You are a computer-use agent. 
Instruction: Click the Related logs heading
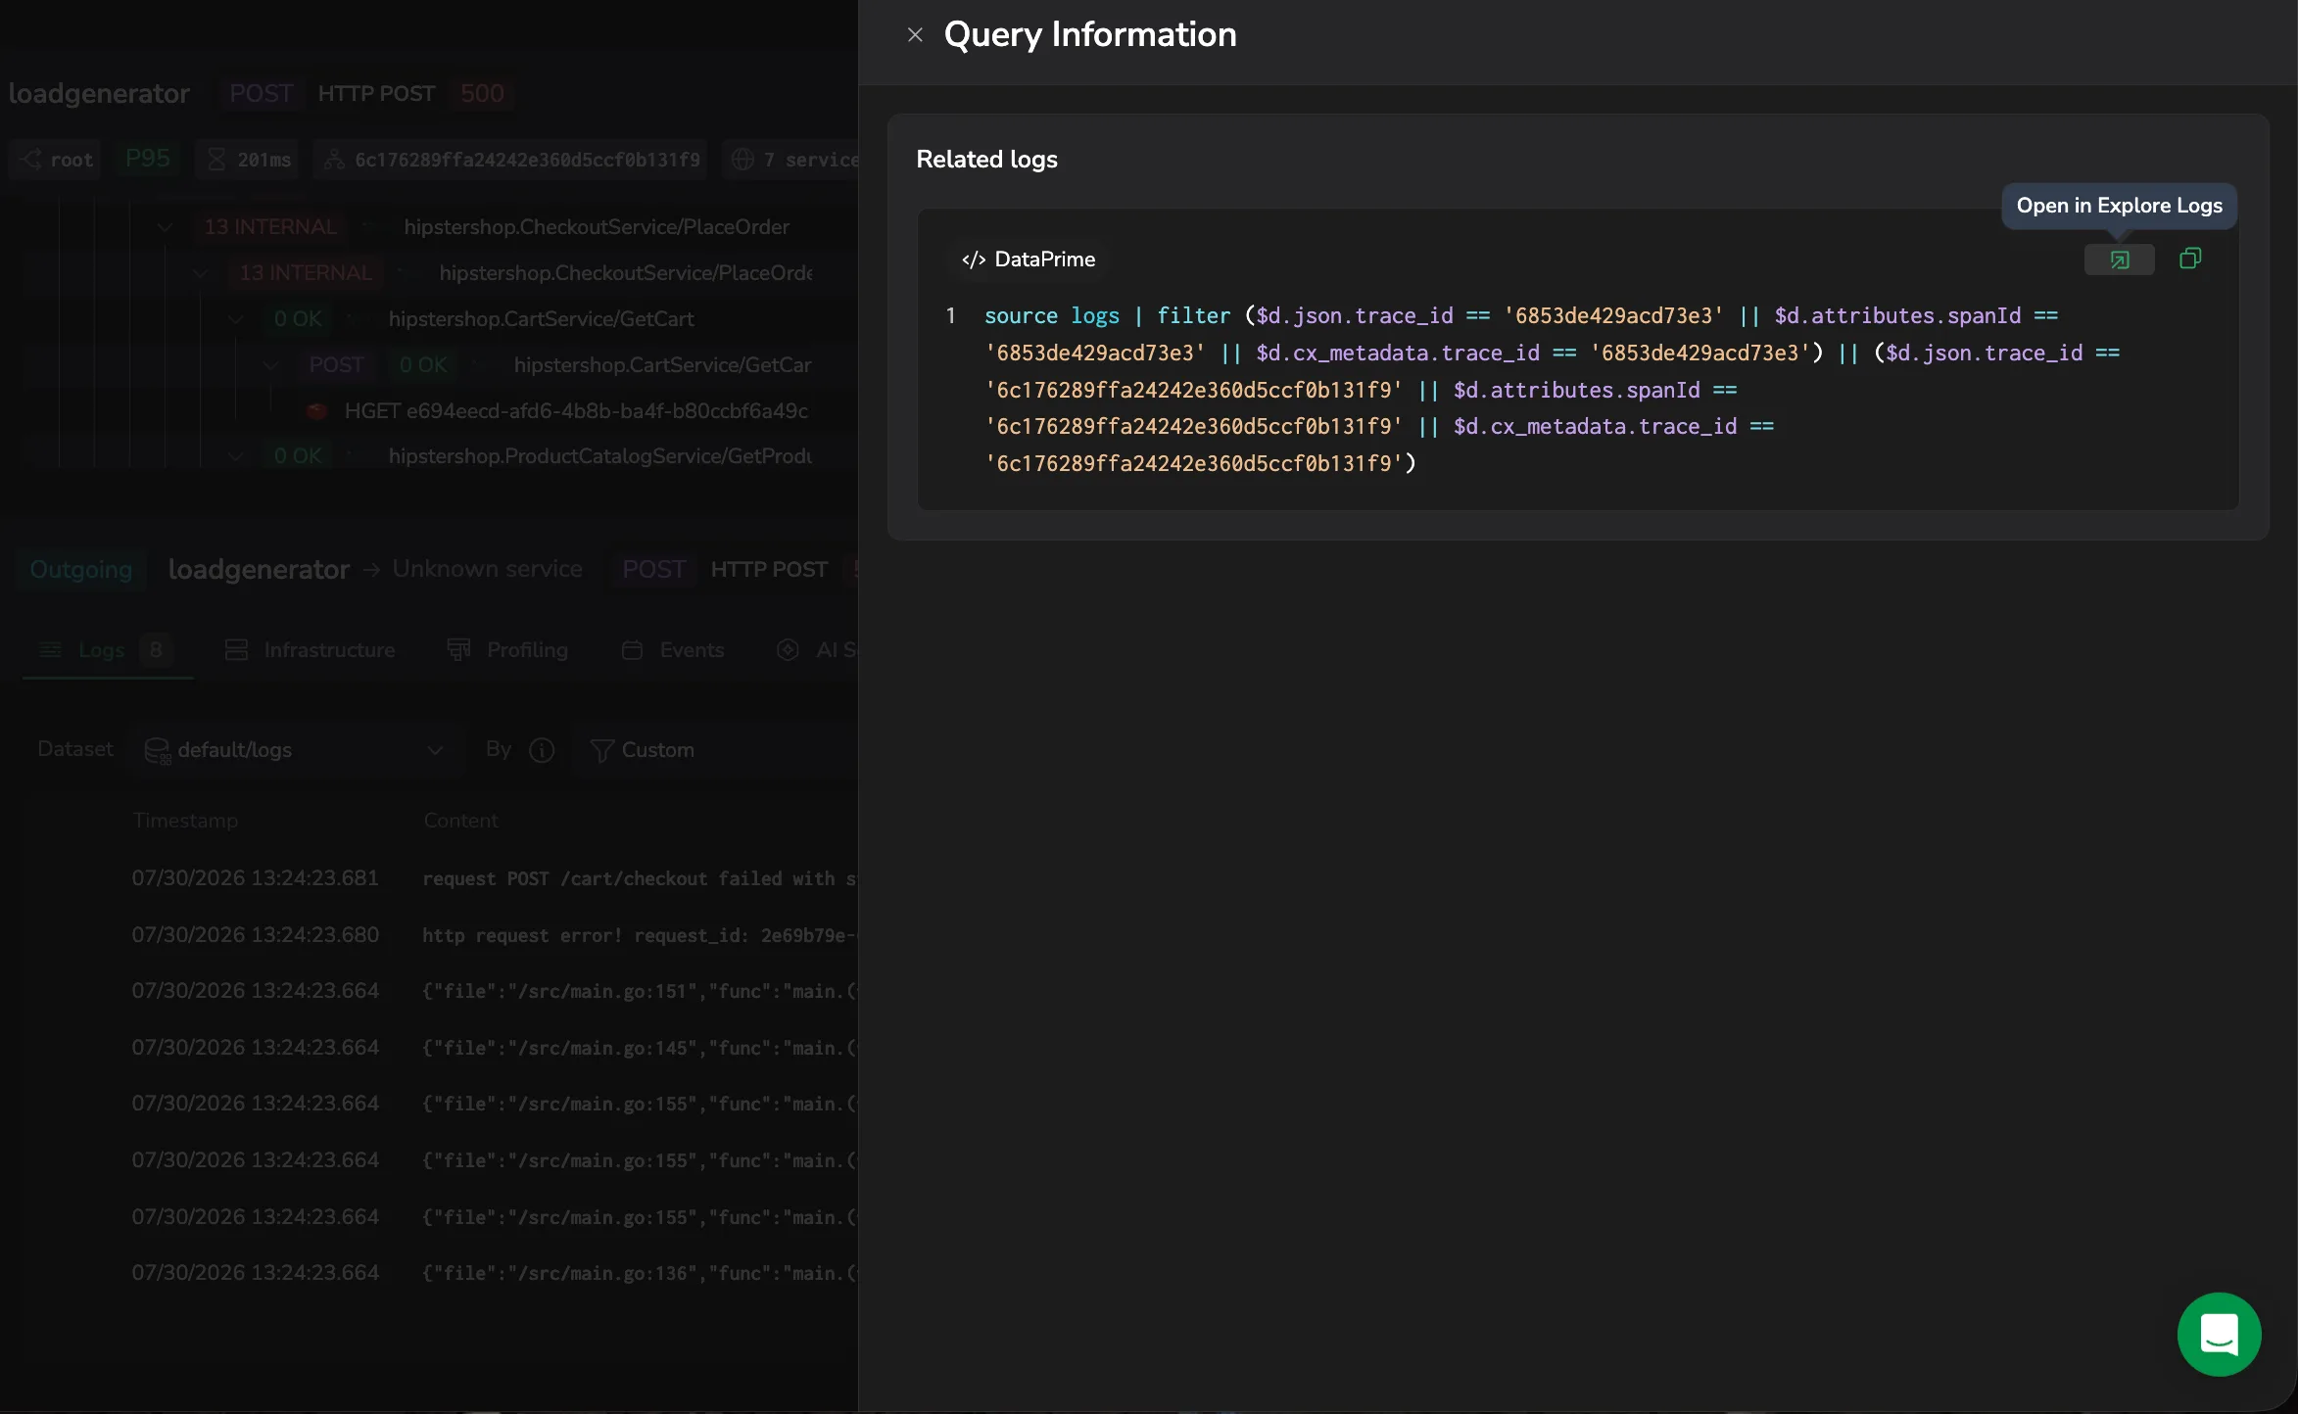point(986,160)
